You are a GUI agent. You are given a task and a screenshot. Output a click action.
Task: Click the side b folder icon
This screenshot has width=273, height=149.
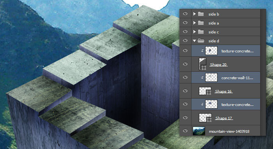tap(201, 14)
